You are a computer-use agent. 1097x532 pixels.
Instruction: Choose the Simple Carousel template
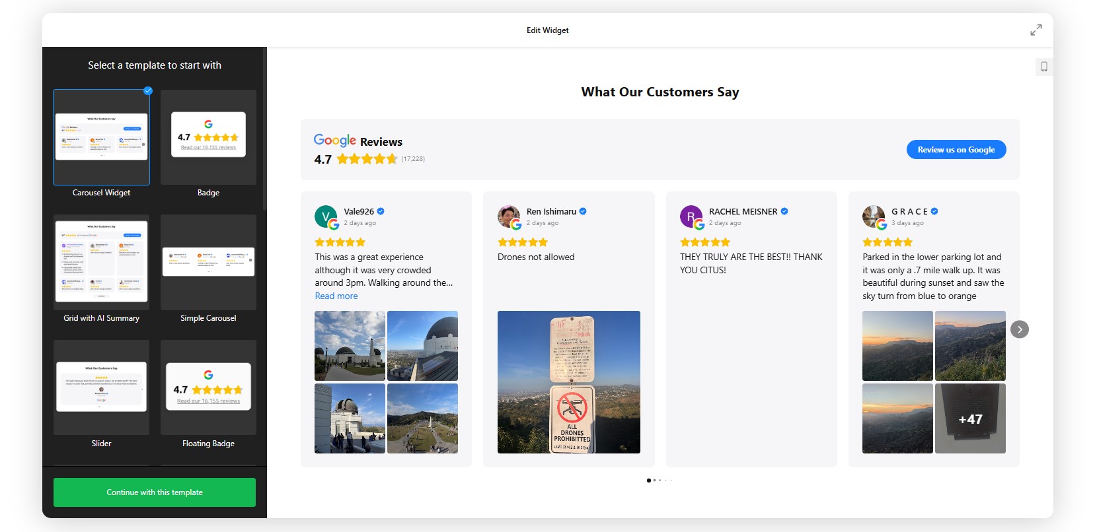coord(208,263)
